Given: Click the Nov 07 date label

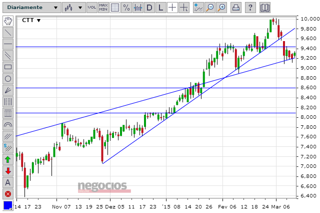Looking at the screenshot, I should coord(61,207).
